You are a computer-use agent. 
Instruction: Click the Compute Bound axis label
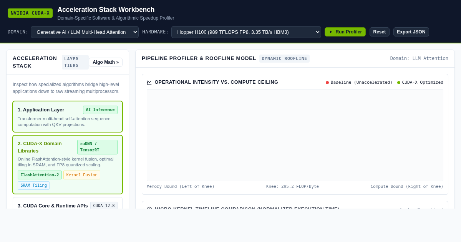pyautogui.click(x=407, y=187)
